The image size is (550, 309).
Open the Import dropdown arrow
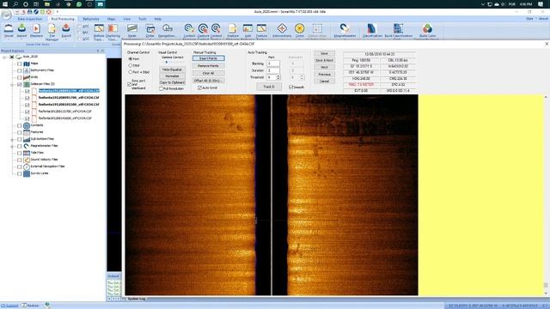point(21,39)
